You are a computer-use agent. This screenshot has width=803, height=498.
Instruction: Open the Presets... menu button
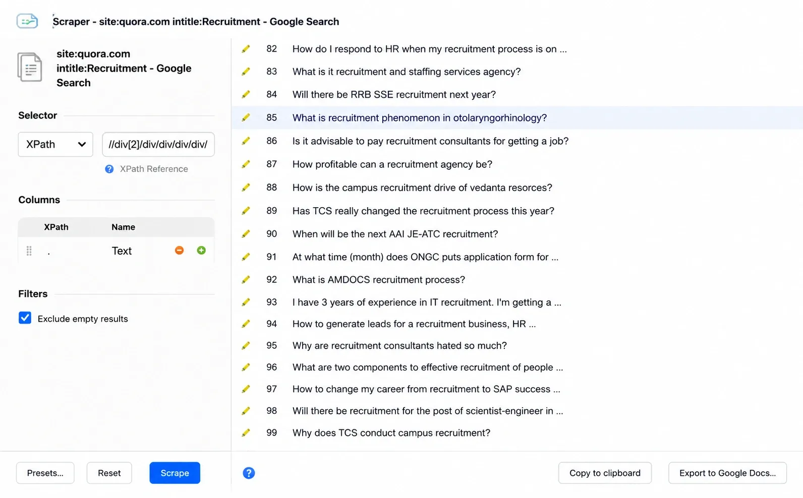pos(45,473)
